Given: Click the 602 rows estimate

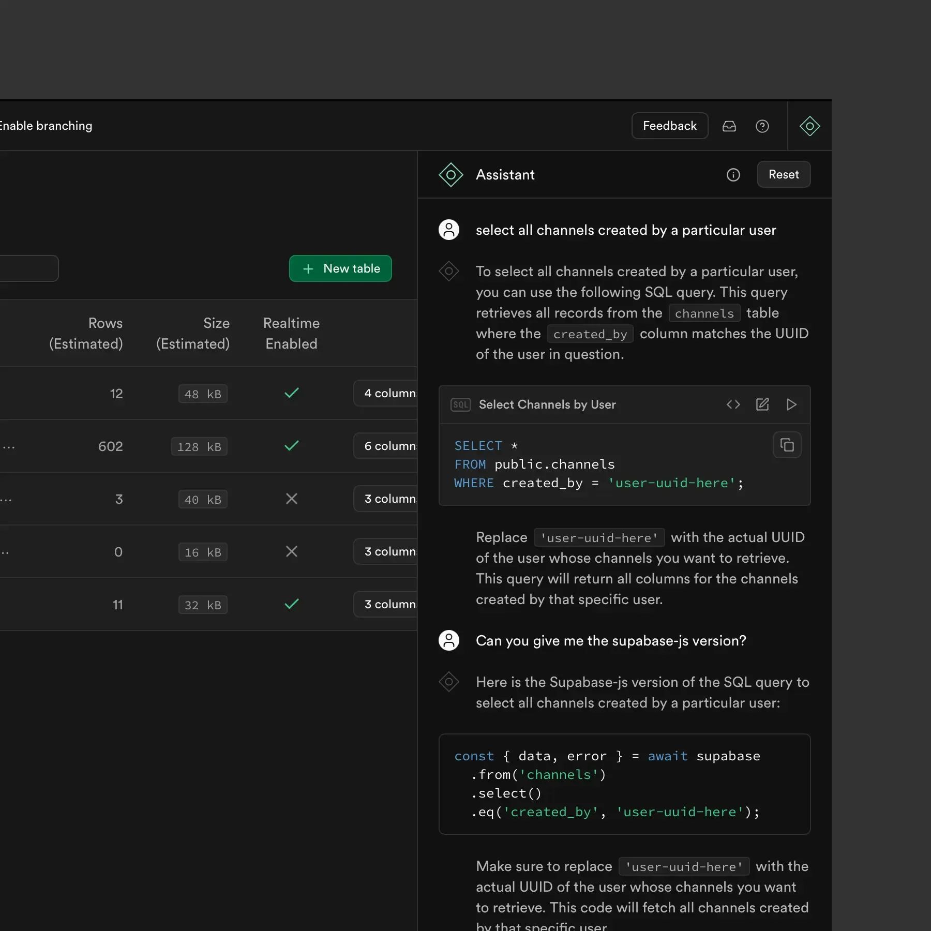Looking at the screenshot, I should [x=111, y=446].
